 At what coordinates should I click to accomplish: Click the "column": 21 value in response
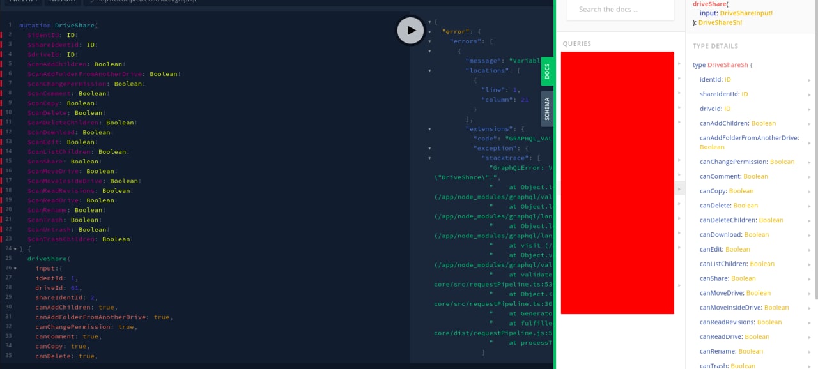coord(525,100)
